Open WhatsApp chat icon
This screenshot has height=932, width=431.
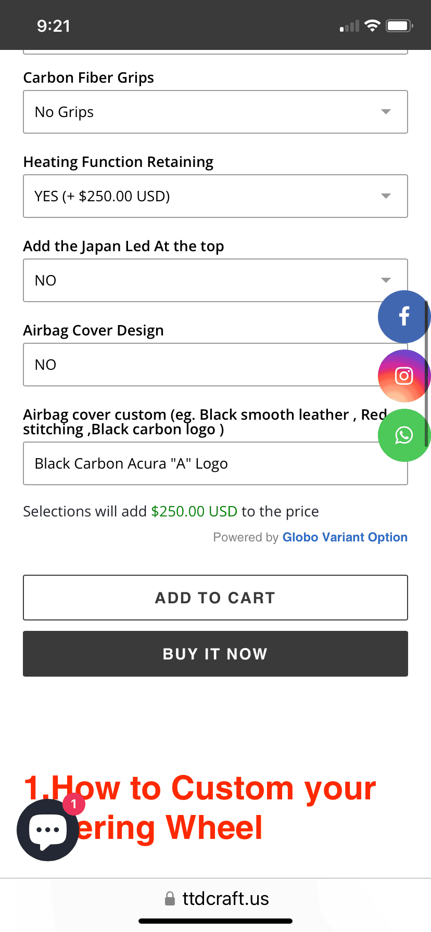(404, 435)
